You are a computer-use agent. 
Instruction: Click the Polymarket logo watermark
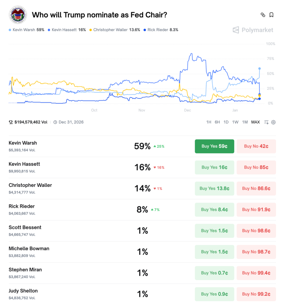pos(253,30)
